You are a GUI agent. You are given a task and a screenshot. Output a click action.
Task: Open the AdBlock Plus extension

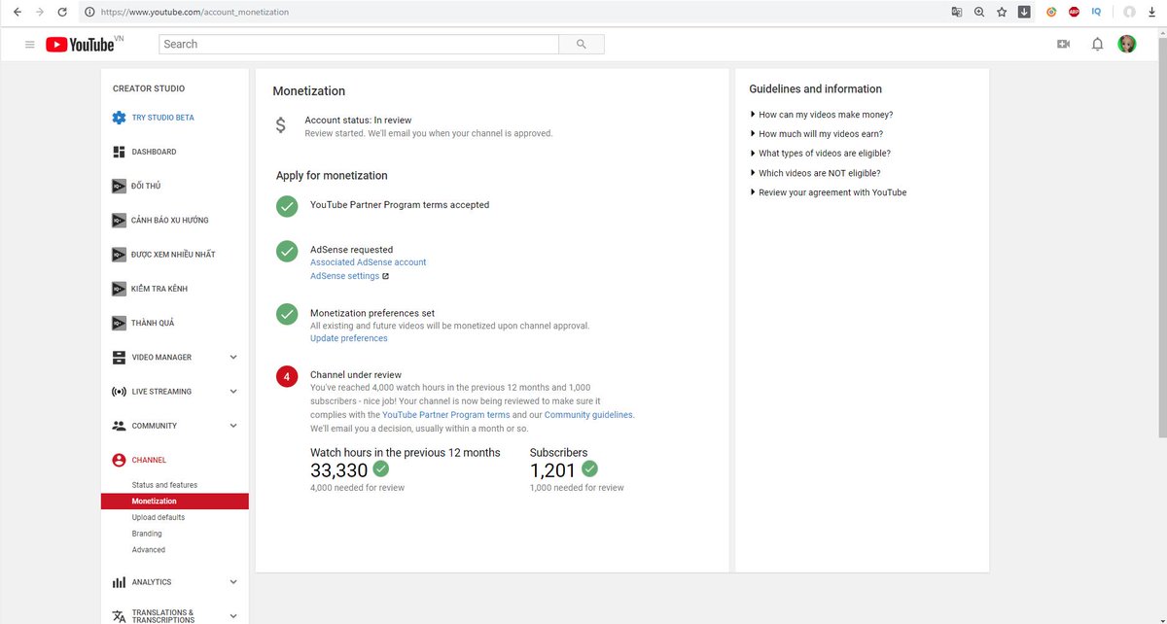1074,12
